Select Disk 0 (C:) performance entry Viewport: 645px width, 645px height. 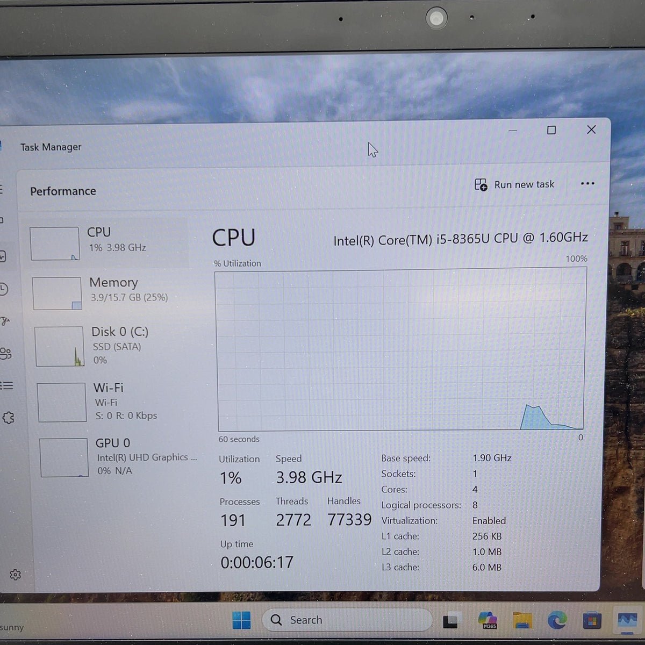113,346
